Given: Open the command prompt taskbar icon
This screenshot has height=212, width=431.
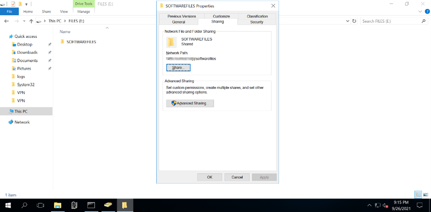Looking at the screenshot, I should (x=91, y=205).
